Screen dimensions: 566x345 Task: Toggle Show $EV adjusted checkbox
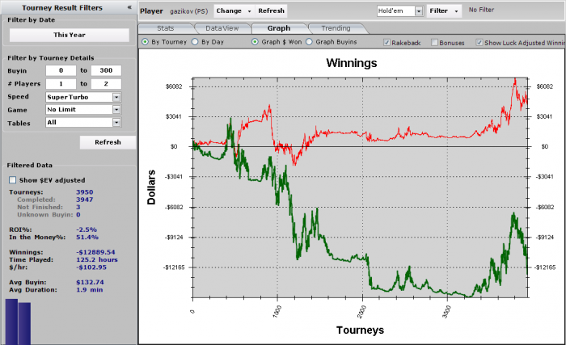tap(13, 179)
